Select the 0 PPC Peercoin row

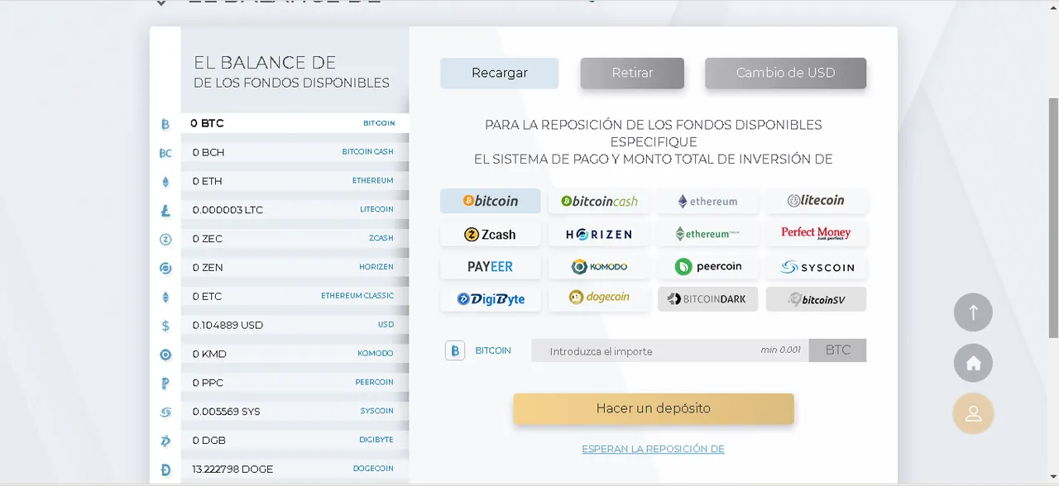295,383
